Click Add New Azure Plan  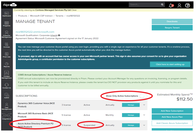pyautogui.click(x=172, y=117)
